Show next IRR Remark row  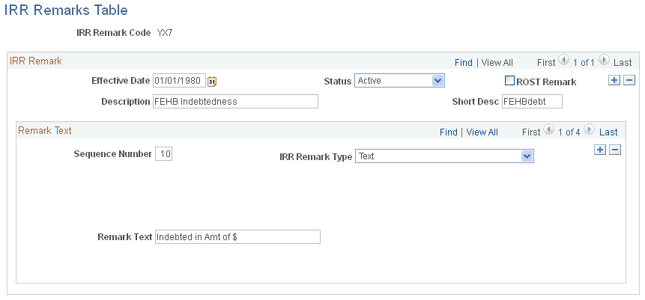(x=605, y=62)
